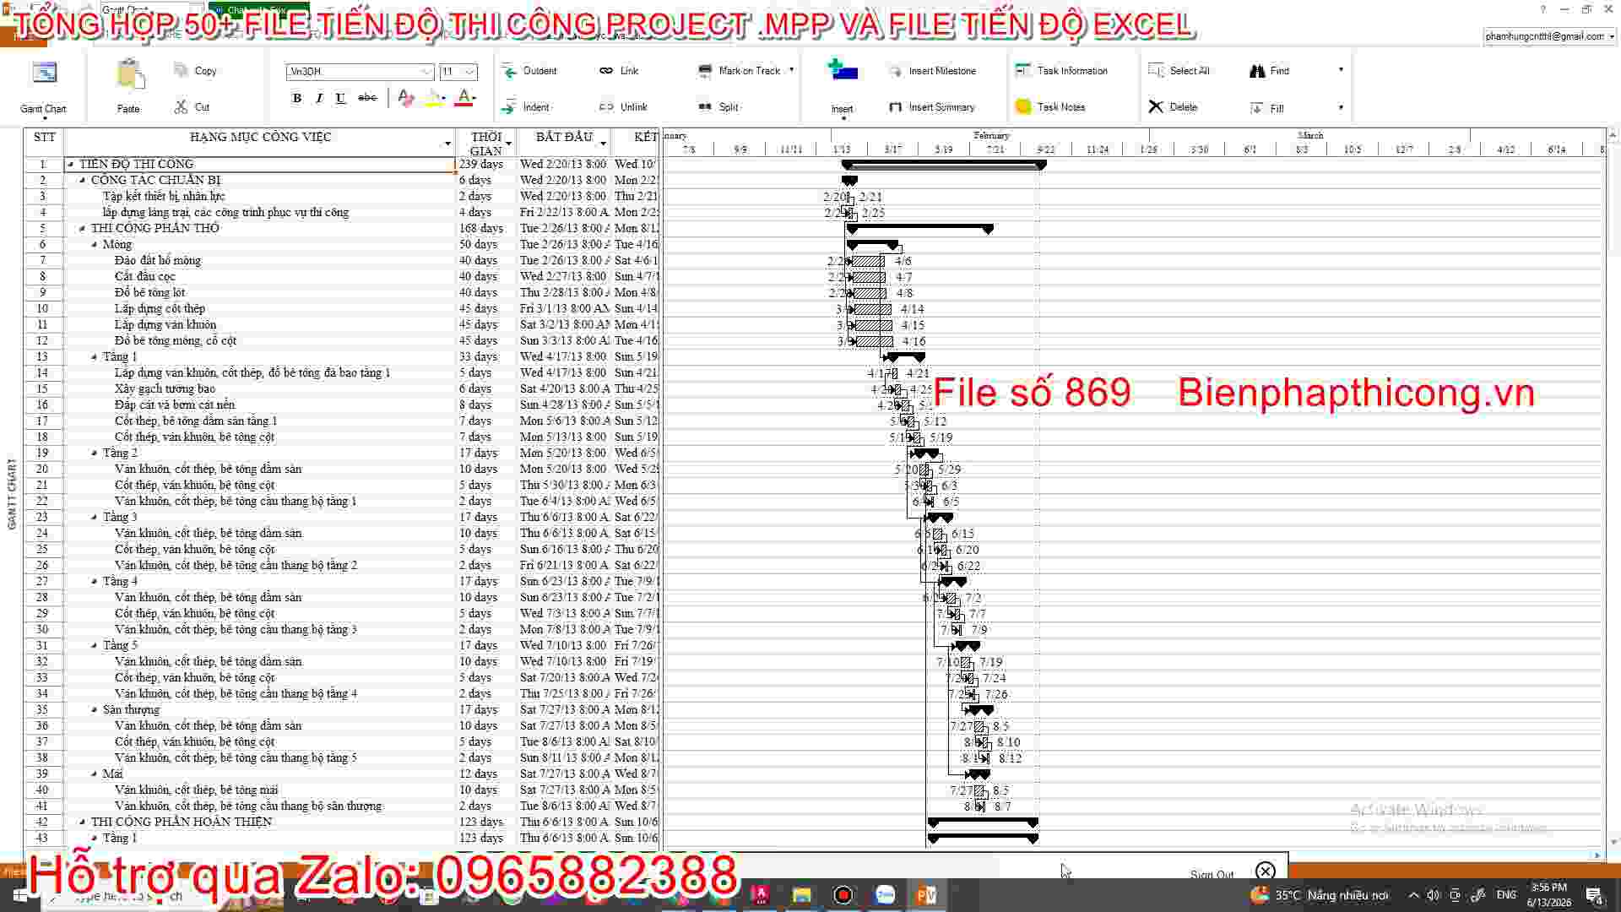The height and width of the screenshot is (912, 1621).
Task: Open Find with the binoculars icon
Action: click(1257, 71)
